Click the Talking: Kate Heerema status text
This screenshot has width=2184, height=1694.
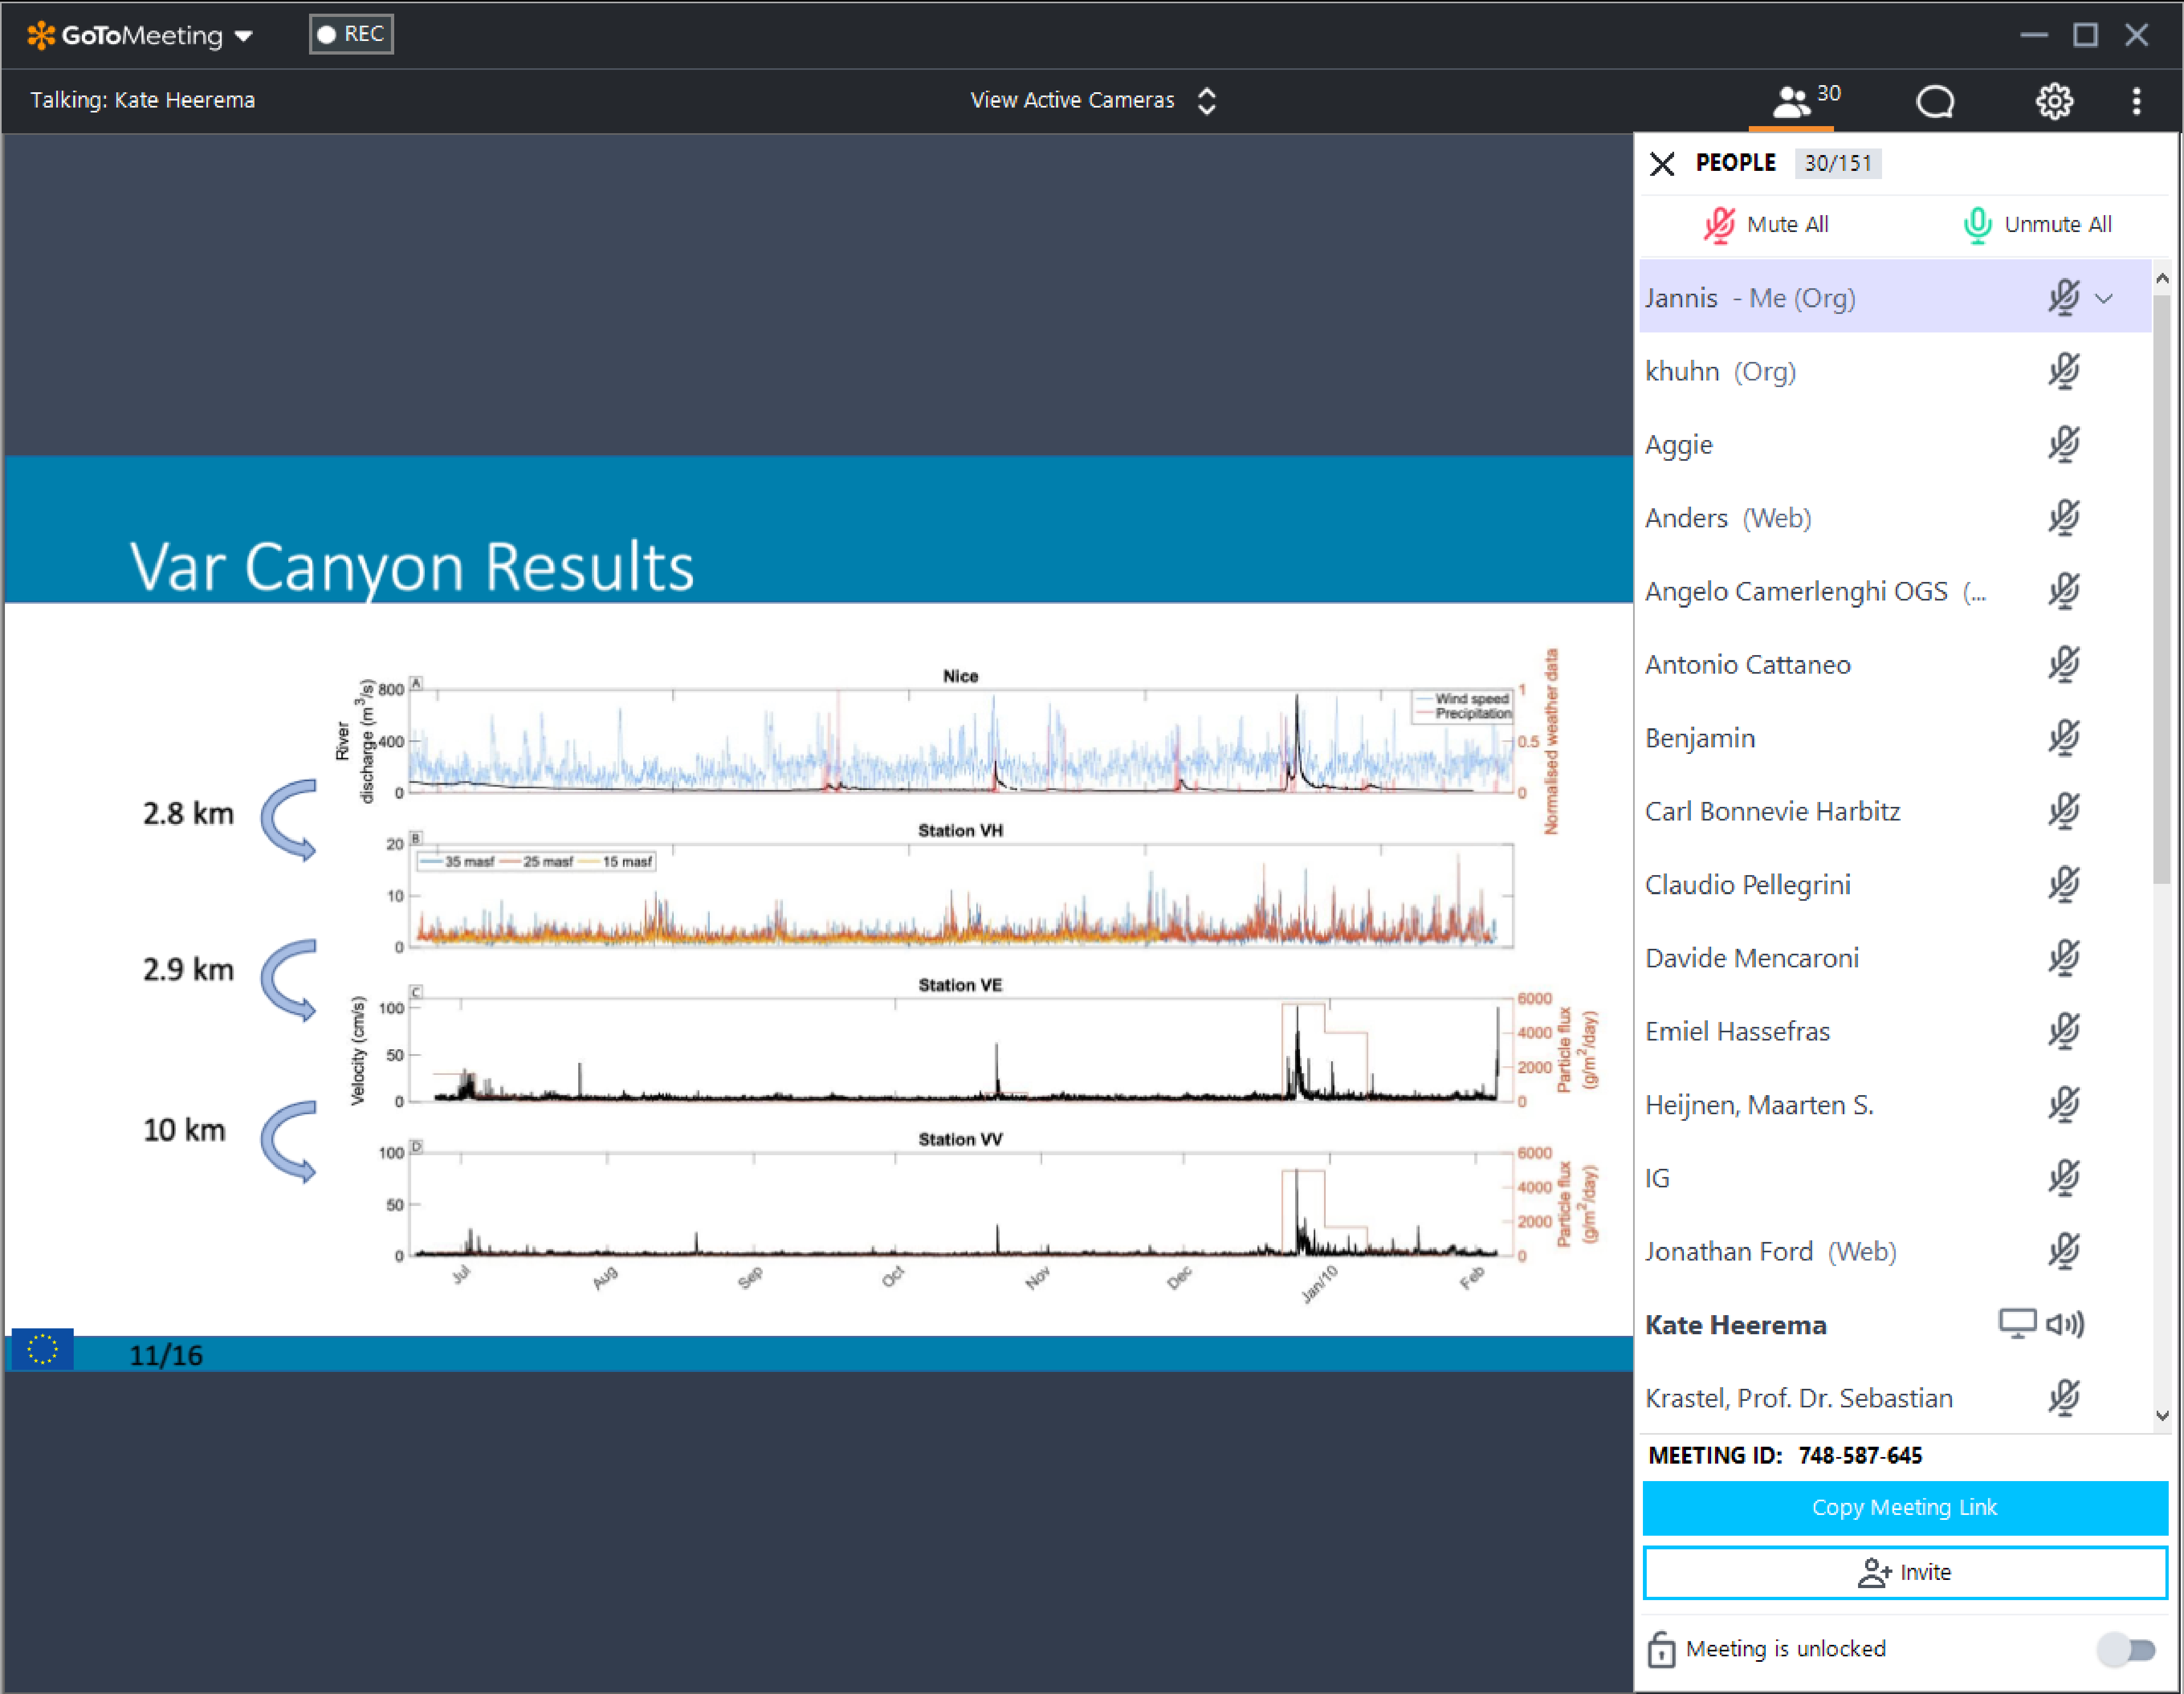coord(142,100)
